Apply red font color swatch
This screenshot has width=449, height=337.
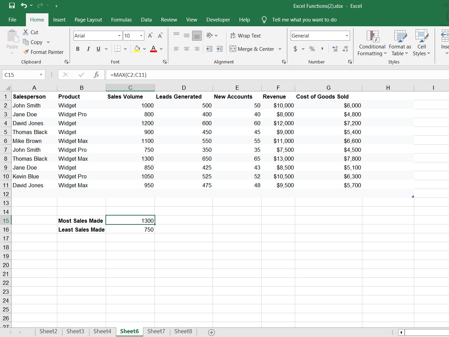point(154,49)
